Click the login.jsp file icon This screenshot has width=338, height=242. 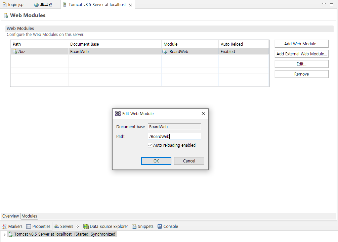(4, 4)
